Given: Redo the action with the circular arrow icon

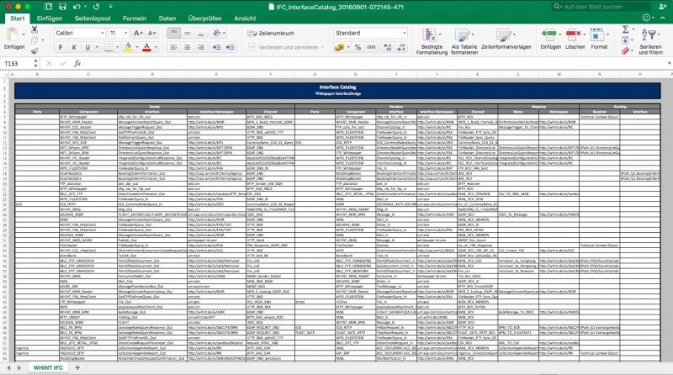Looking at the screenshot, I should point(96,7).
